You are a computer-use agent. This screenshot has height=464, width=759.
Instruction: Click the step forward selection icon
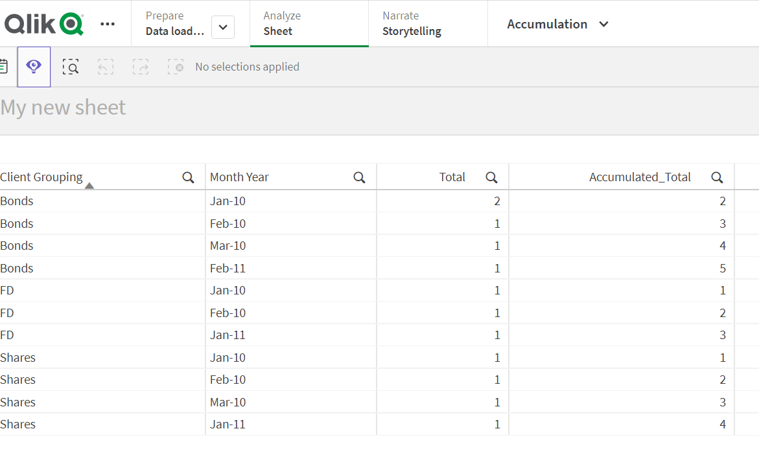click(141, 67)
